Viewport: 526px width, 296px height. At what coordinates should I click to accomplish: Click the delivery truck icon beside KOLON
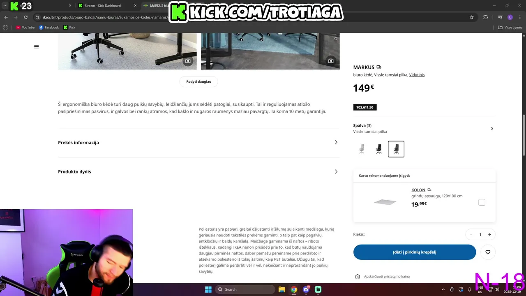tap(429, 190)
